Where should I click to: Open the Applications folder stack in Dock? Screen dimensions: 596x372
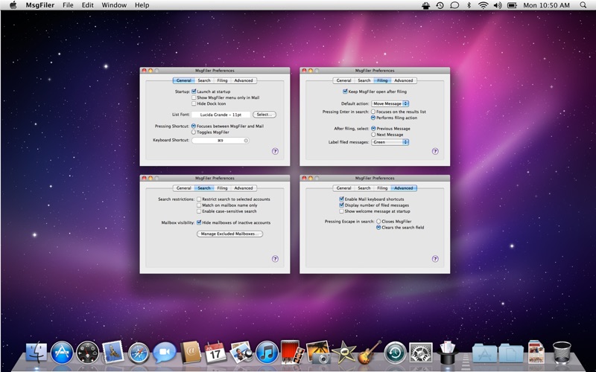[x=485, y=353]
